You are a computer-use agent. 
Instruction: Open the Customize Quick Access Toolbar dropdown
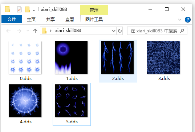click(34, 9)
